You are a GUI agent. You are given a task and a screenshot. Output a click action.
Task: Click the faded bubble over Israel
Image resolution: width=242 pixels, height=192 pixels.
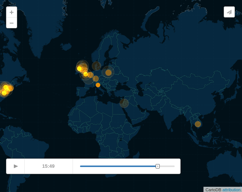(124, 103)
